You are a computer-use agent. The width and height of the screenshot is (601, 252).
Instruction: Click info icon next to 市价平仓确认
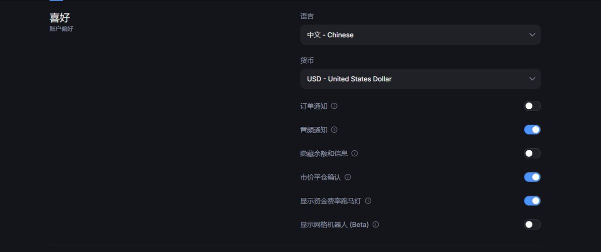pos(348,177)
